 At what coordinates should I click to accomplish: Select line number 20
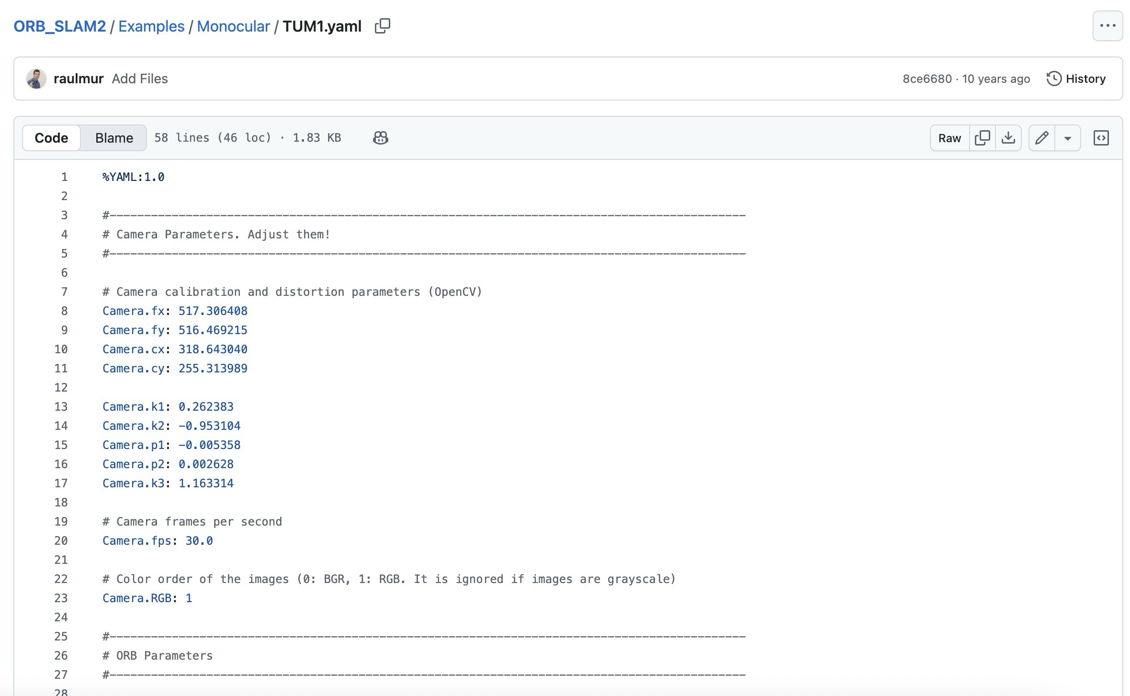point(61,541)
